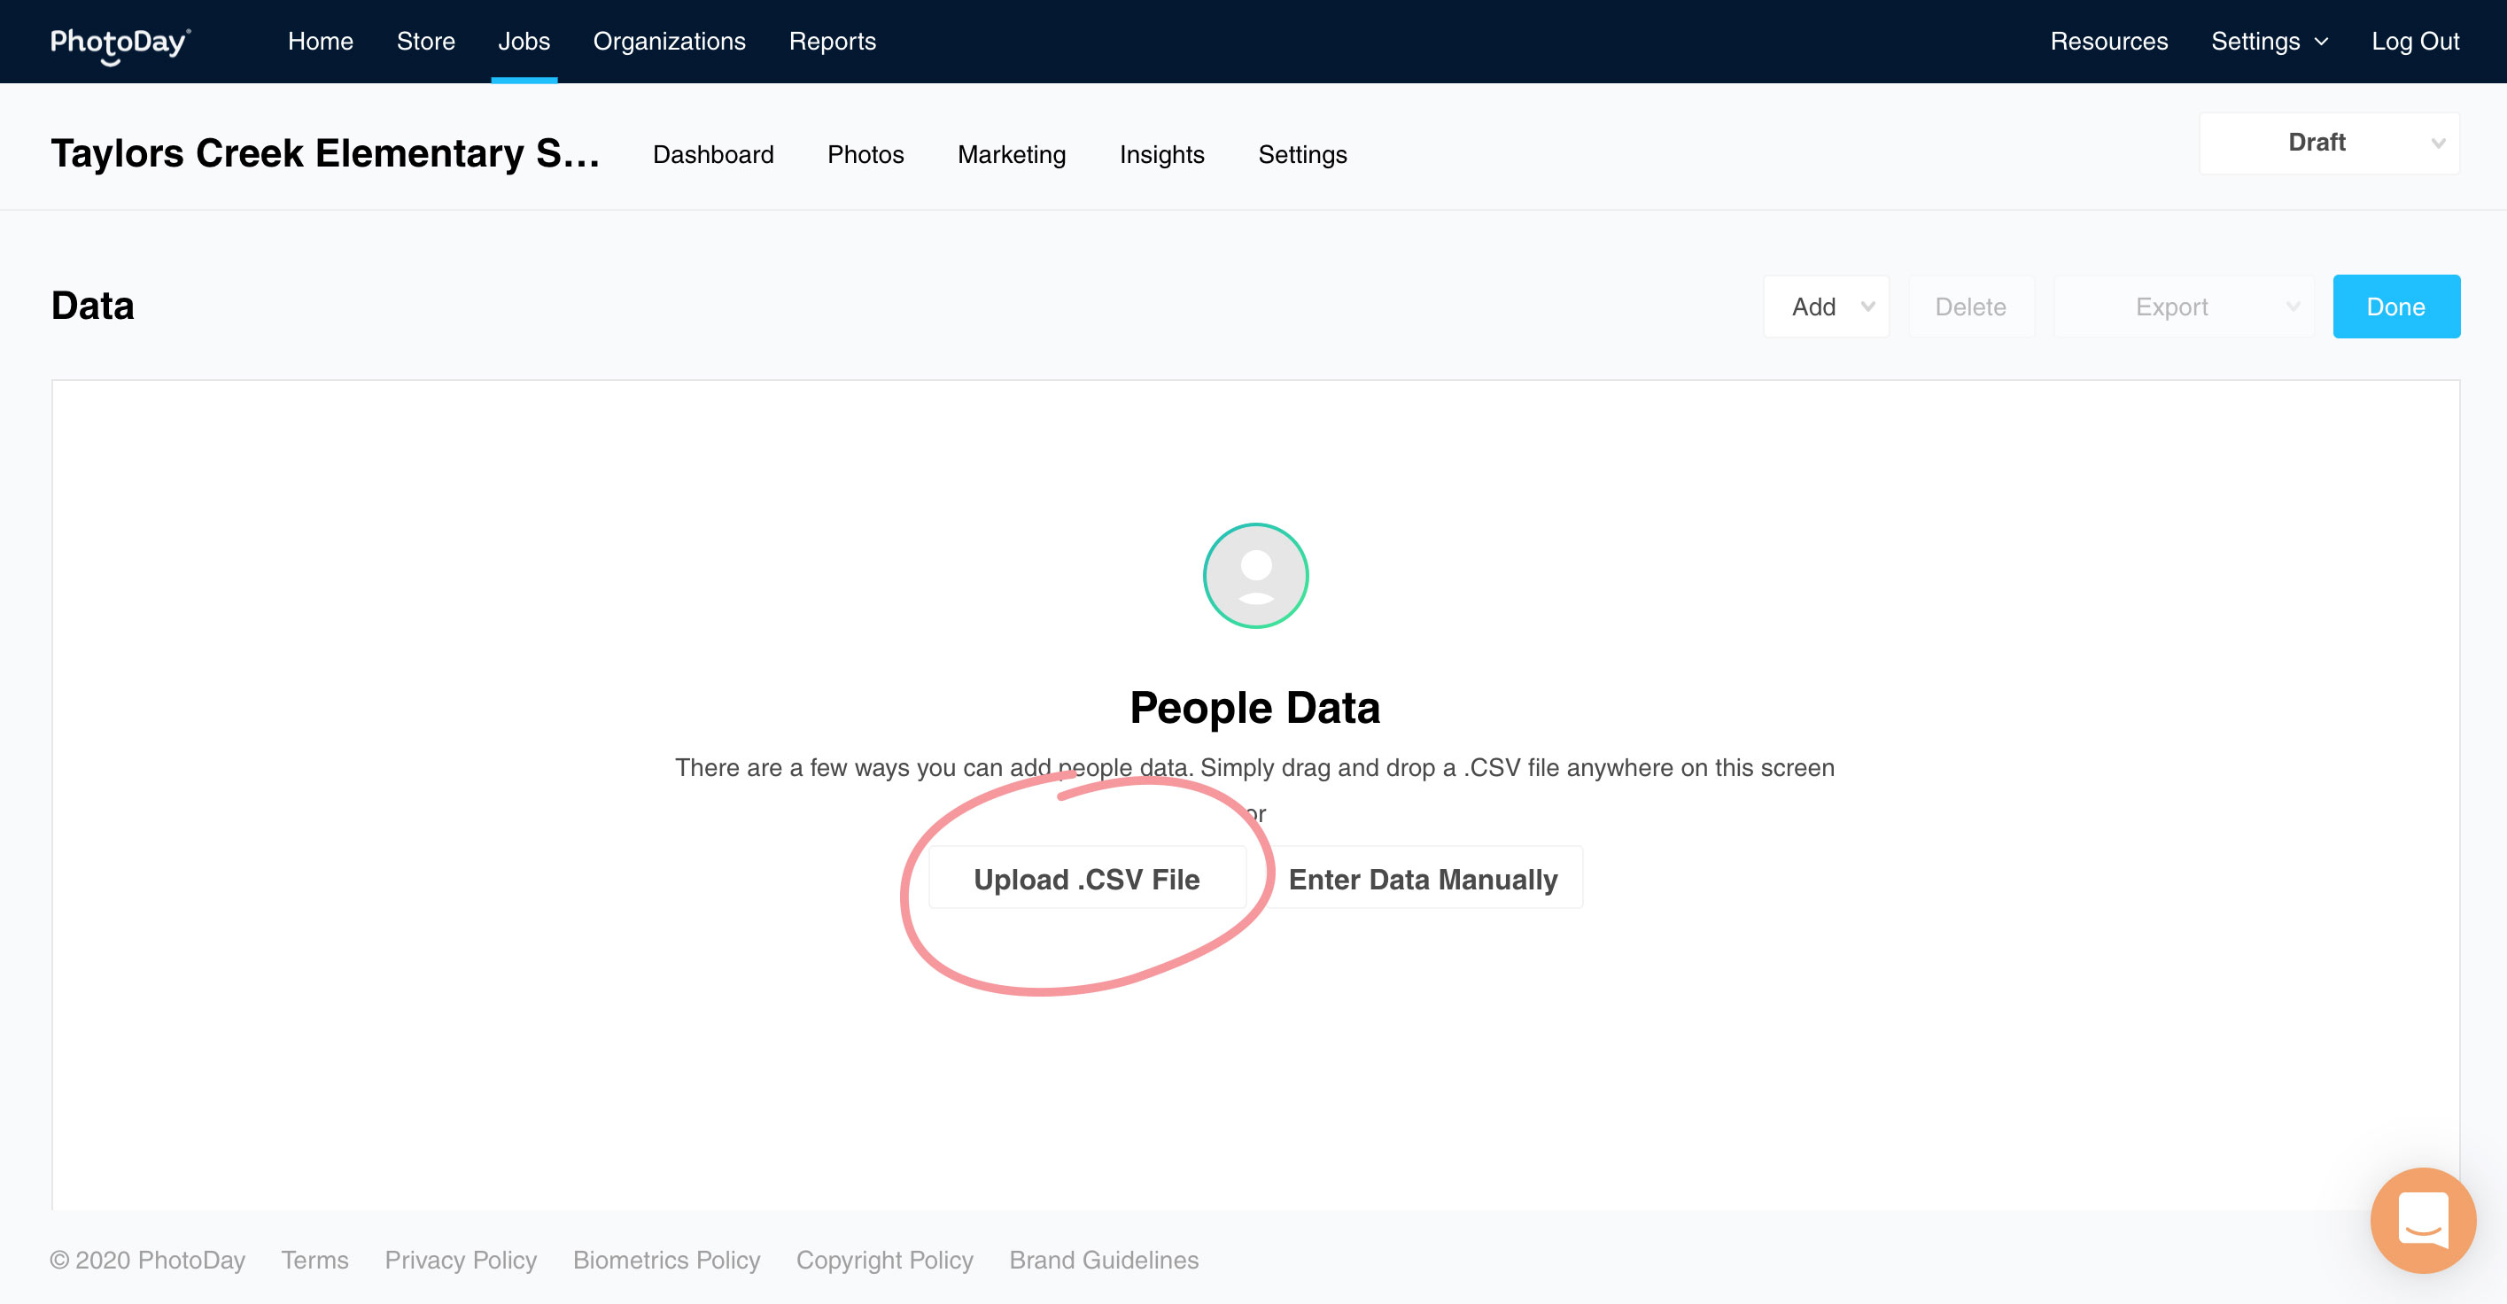Viewport: 2507px width, 1304px height.
Task: Click the Upload .CSV File button
Action: (x=1086, y=879)
